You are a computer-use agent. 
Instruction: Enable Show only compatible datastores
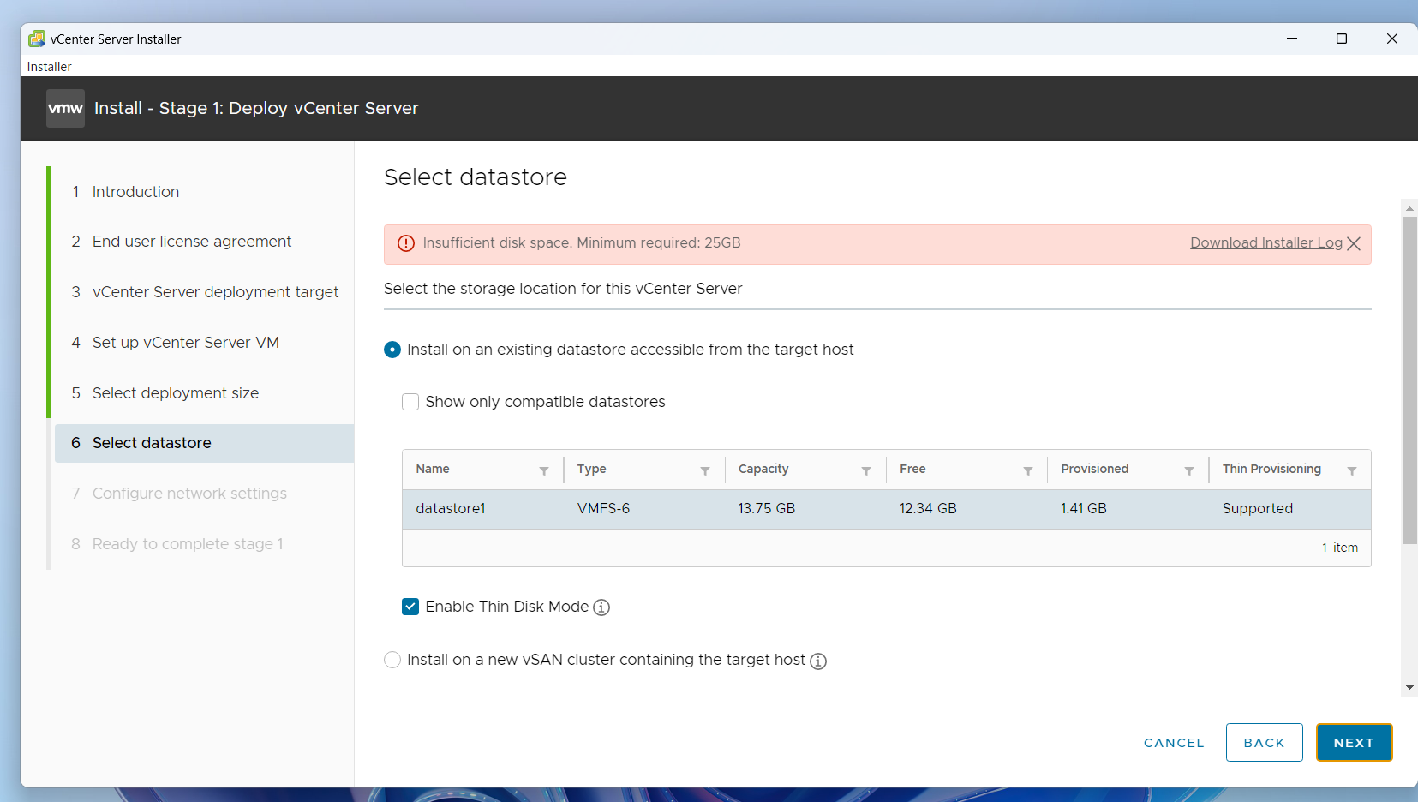(x=410, y=402)
